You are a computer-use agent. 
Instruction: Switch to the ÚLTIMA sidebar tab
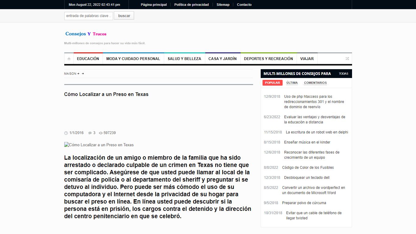point(292,83)
